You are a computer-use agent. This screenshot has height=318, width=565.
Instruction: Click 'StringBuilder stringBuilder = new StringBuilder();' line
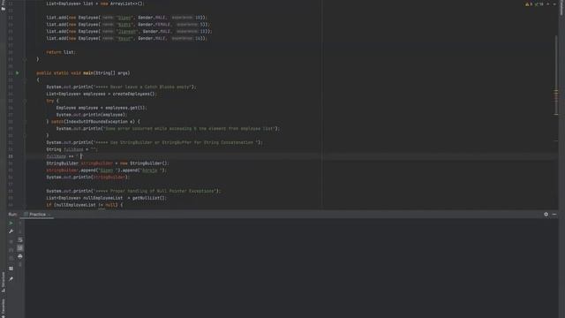(x=107, y=163)
